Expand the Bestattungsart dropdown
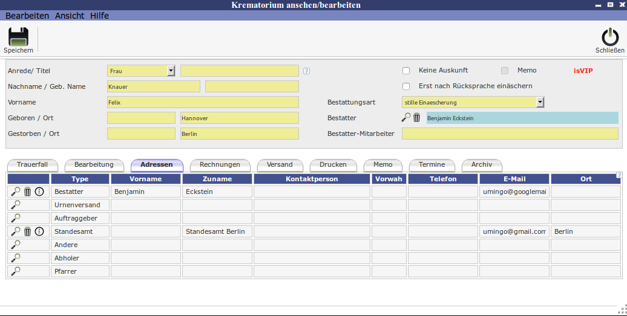The image size is (627, 316). (540, 102)
